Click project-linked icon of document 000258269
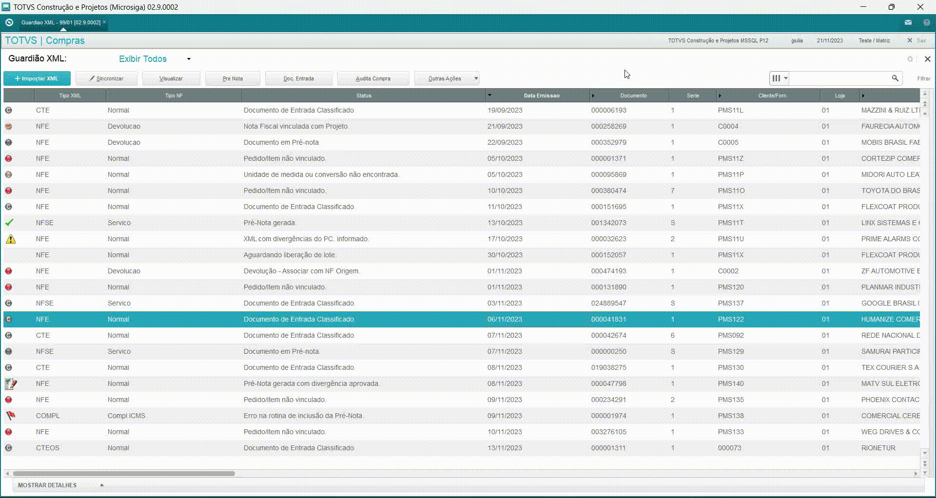936x498 pixels. click(9, 126)
